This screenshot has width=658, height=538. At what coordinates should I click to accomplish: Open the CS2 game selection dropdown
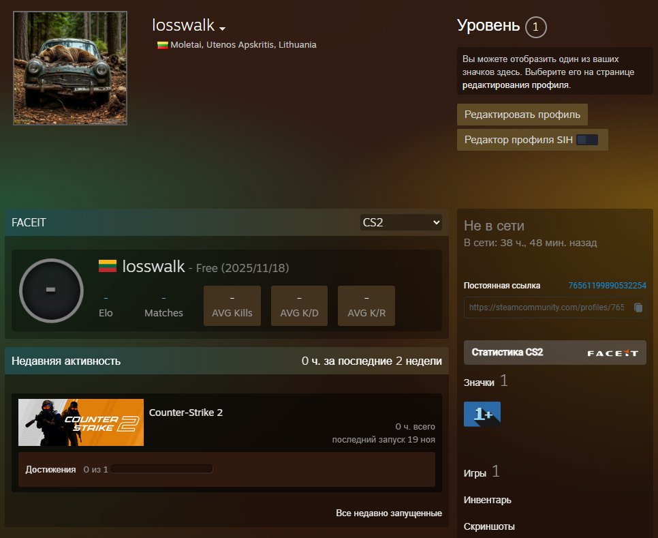[x=401, y=222]
